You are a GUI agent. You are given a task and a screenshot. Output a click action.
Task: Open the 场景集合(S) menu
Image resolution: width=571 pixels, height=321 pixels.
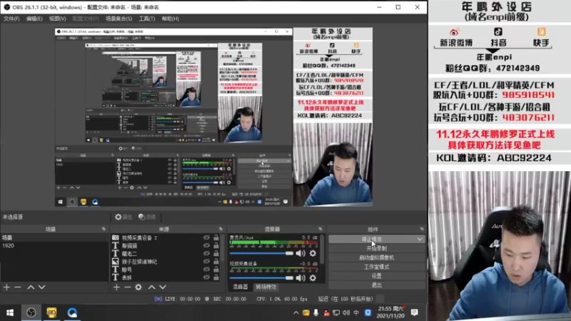click(x=118, y=19)
